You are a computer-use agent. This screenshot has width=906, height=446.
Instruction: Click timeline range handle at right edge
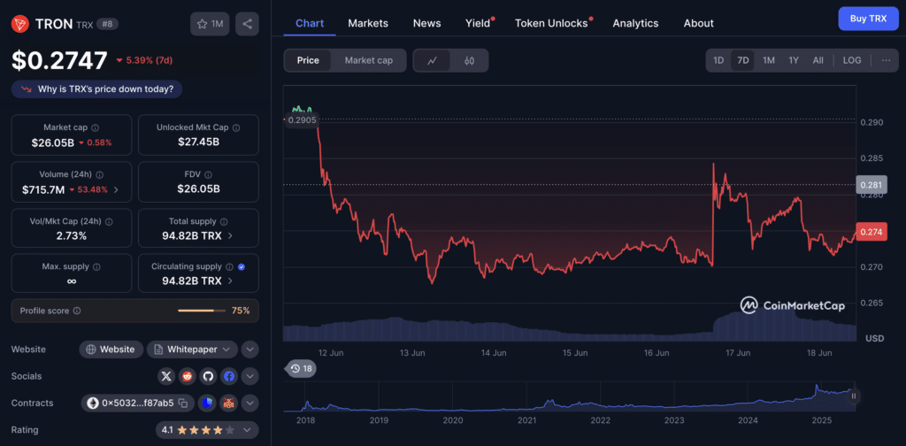[x=854, y=396]
